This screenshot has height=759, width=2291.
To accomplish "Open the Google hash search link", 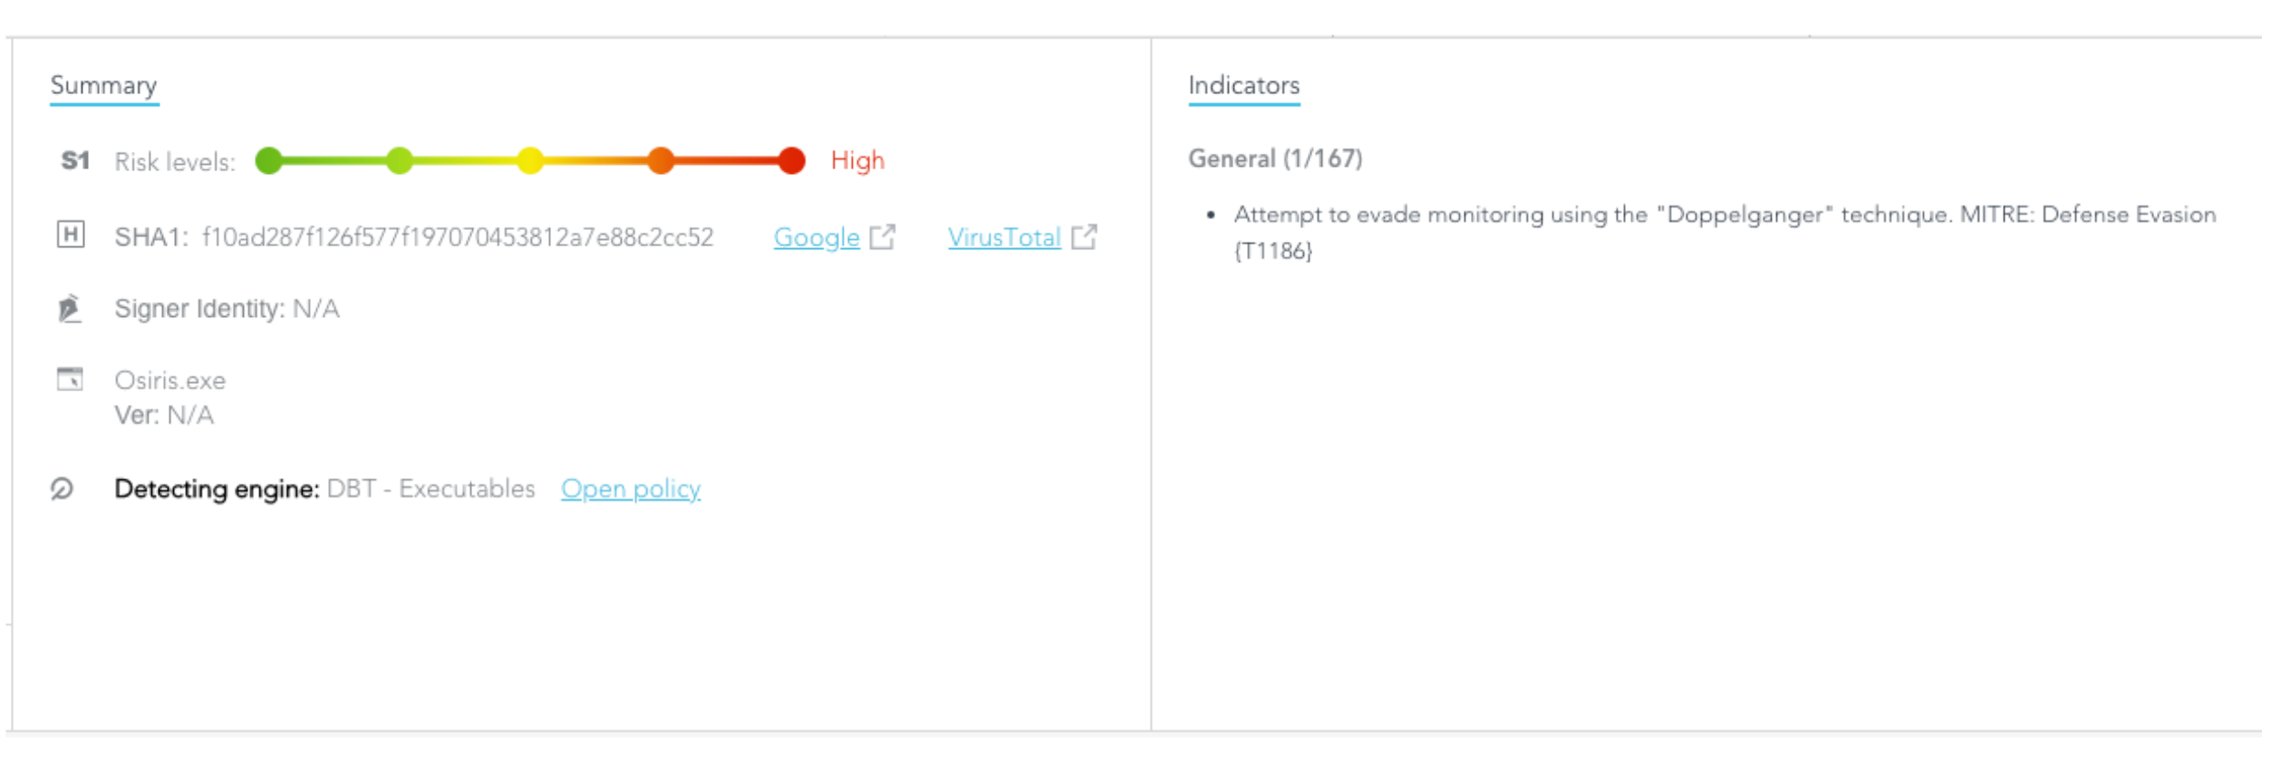I will coord(816,237).
